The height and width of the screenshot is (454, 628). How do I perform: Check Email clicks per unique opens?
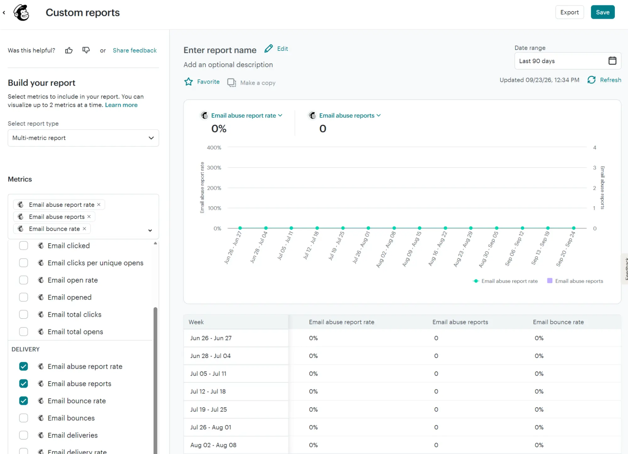[24, 263]
